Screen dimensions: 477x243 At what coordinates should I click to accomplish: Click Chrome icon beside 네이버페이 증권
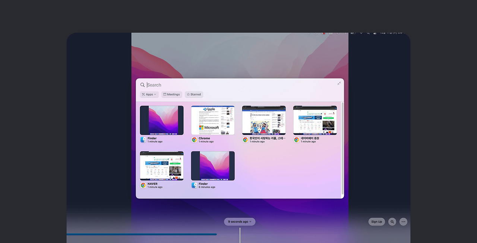pyautogui.click(x=297, y=140)
